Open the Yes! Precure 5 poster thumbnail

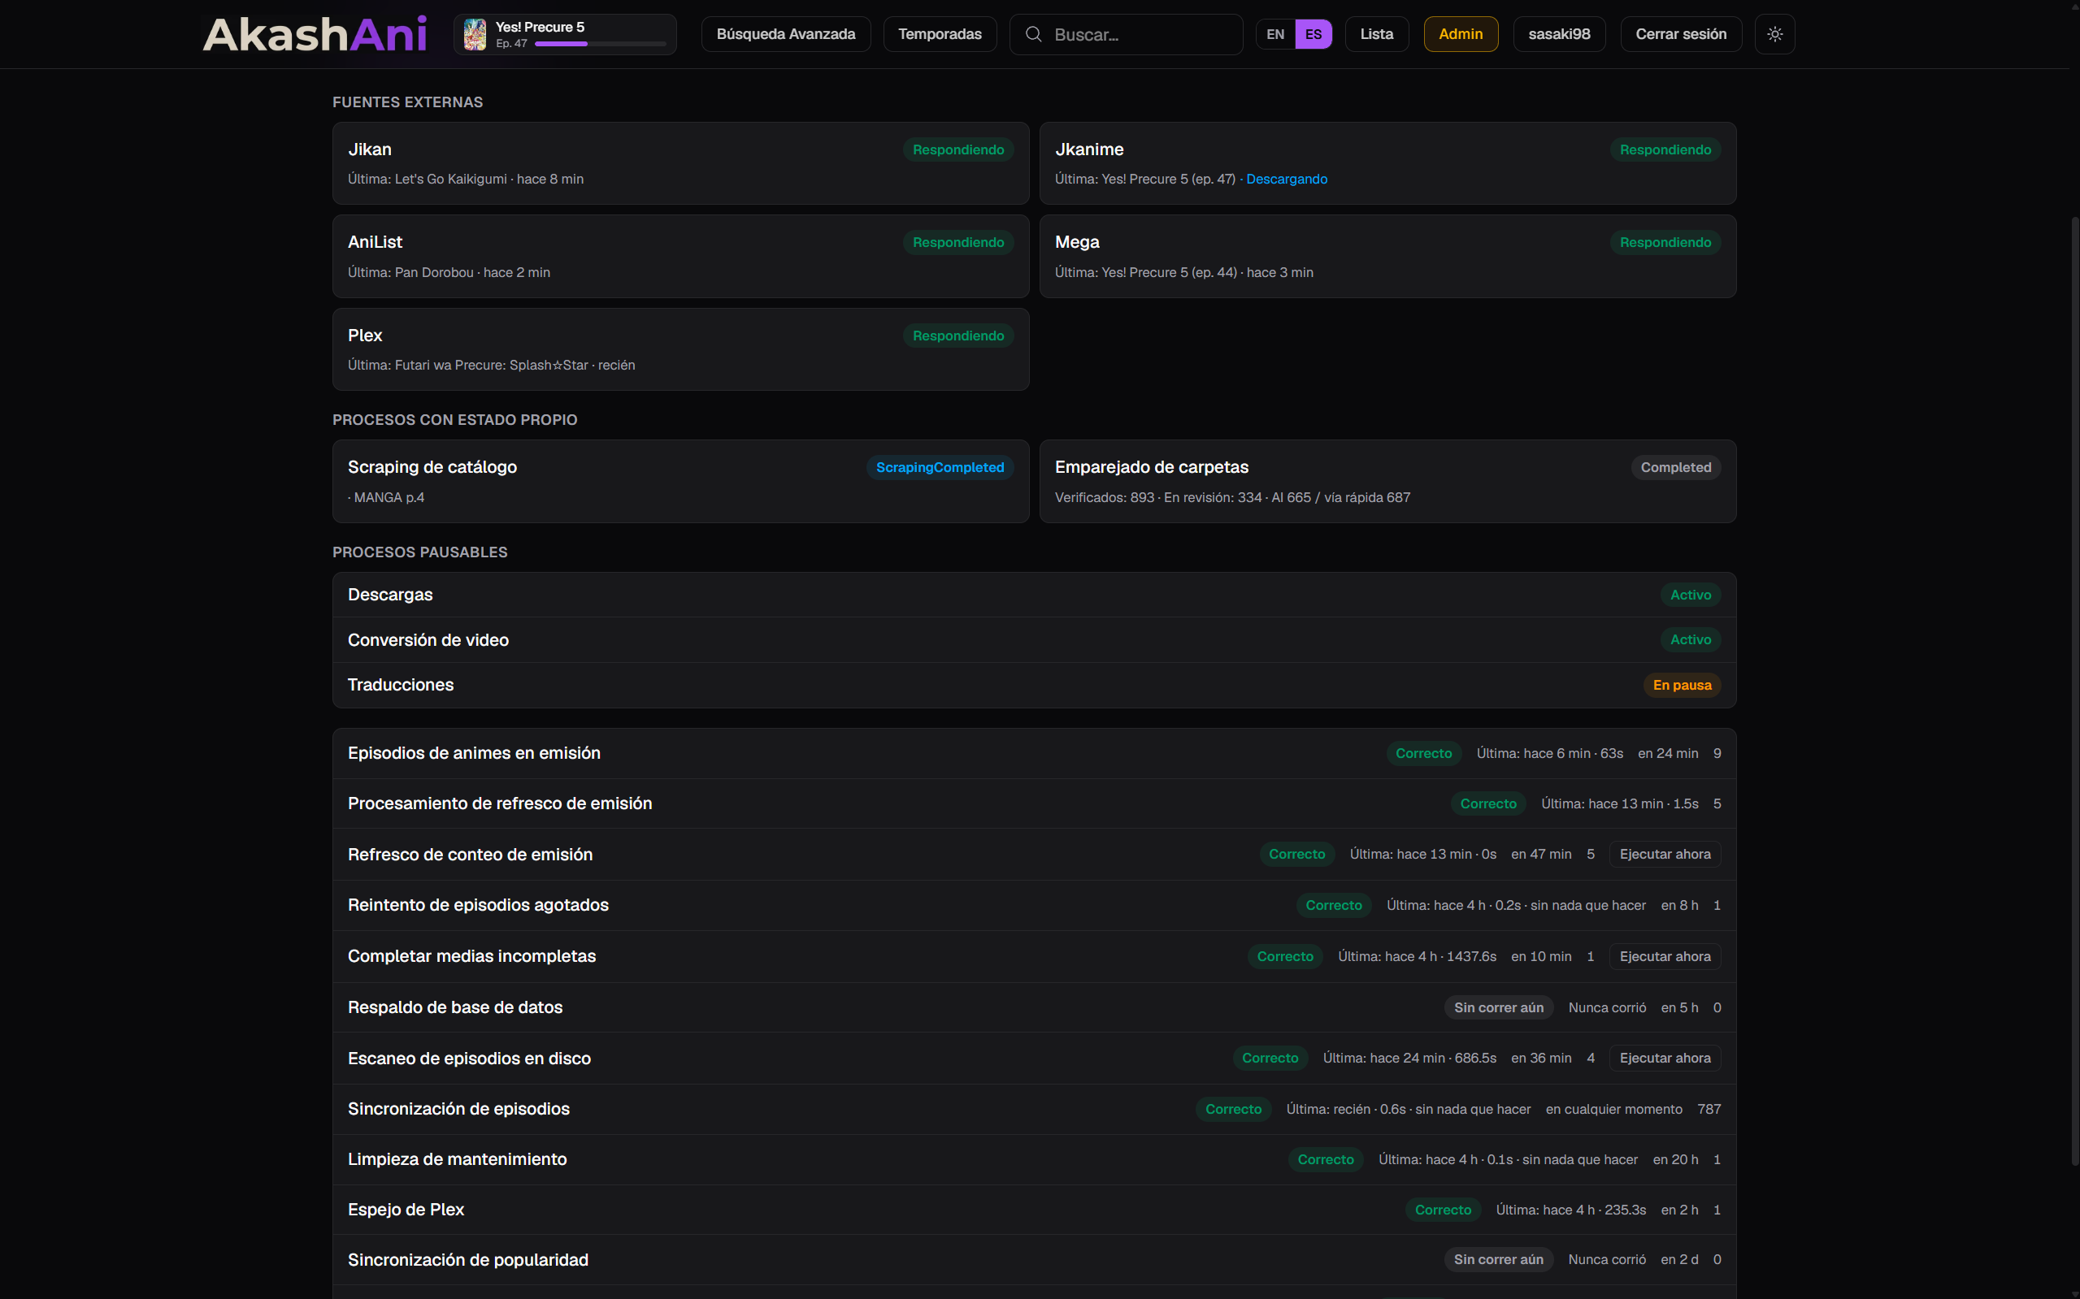[x=475, y=34]
